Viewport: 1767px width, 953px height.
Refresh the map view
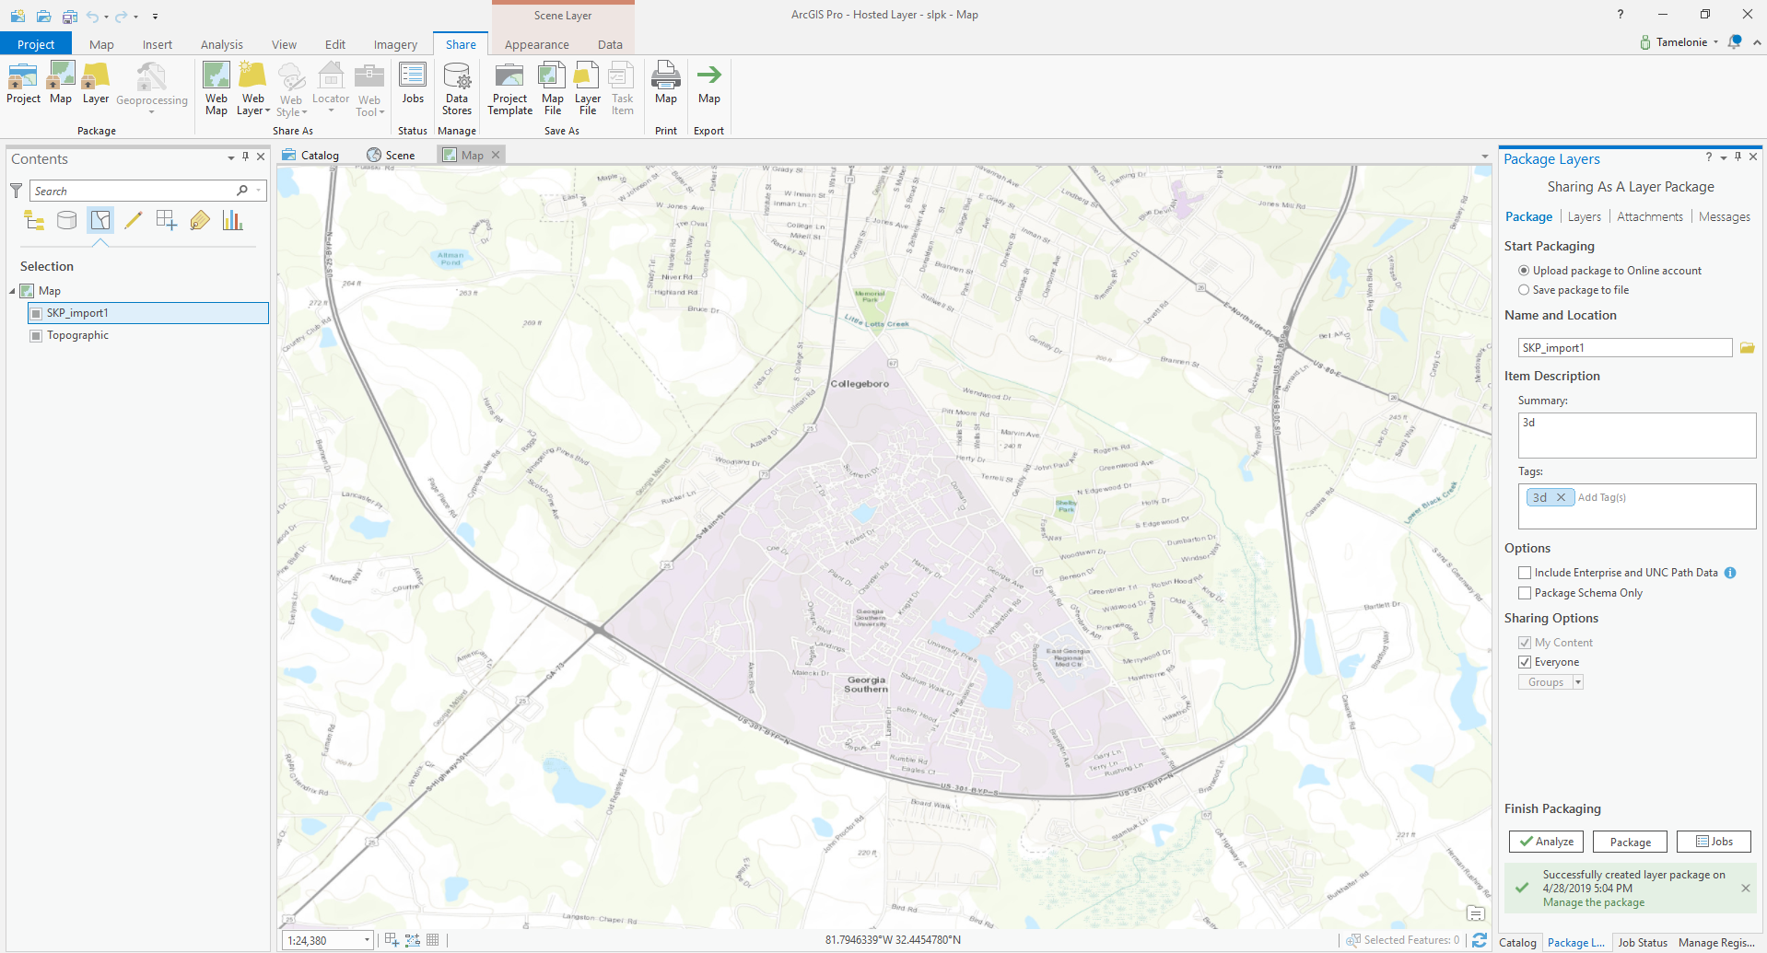click(x=1480, y=940)
